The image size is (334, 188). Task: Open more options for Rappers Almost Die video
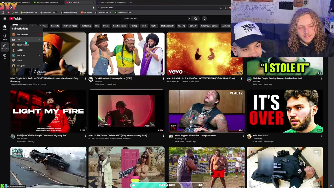point(243,136)
